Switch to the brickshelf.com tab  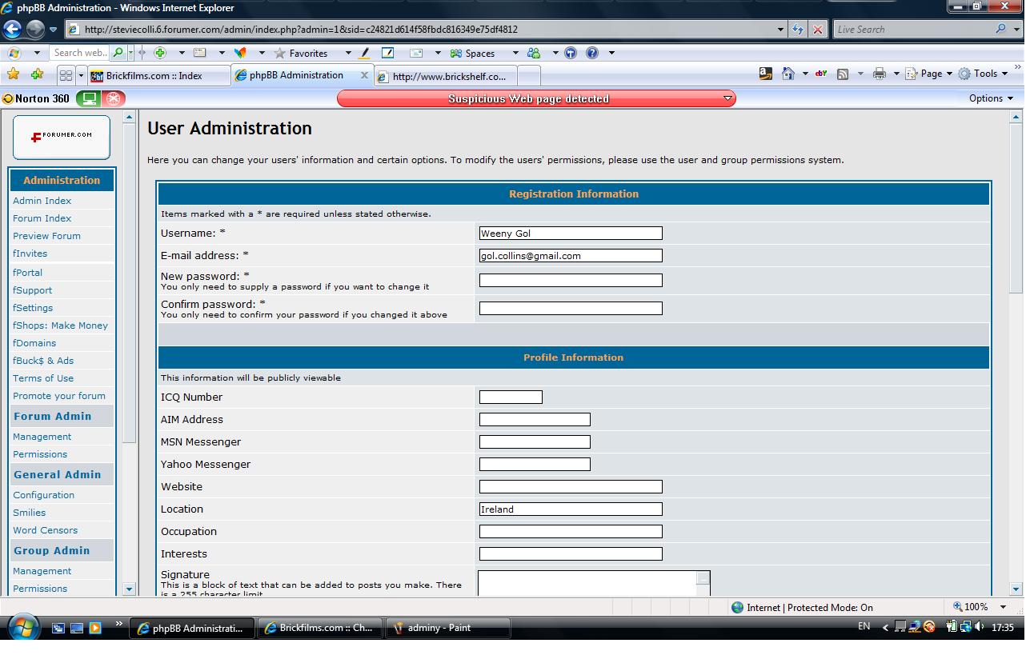(446, 77)
